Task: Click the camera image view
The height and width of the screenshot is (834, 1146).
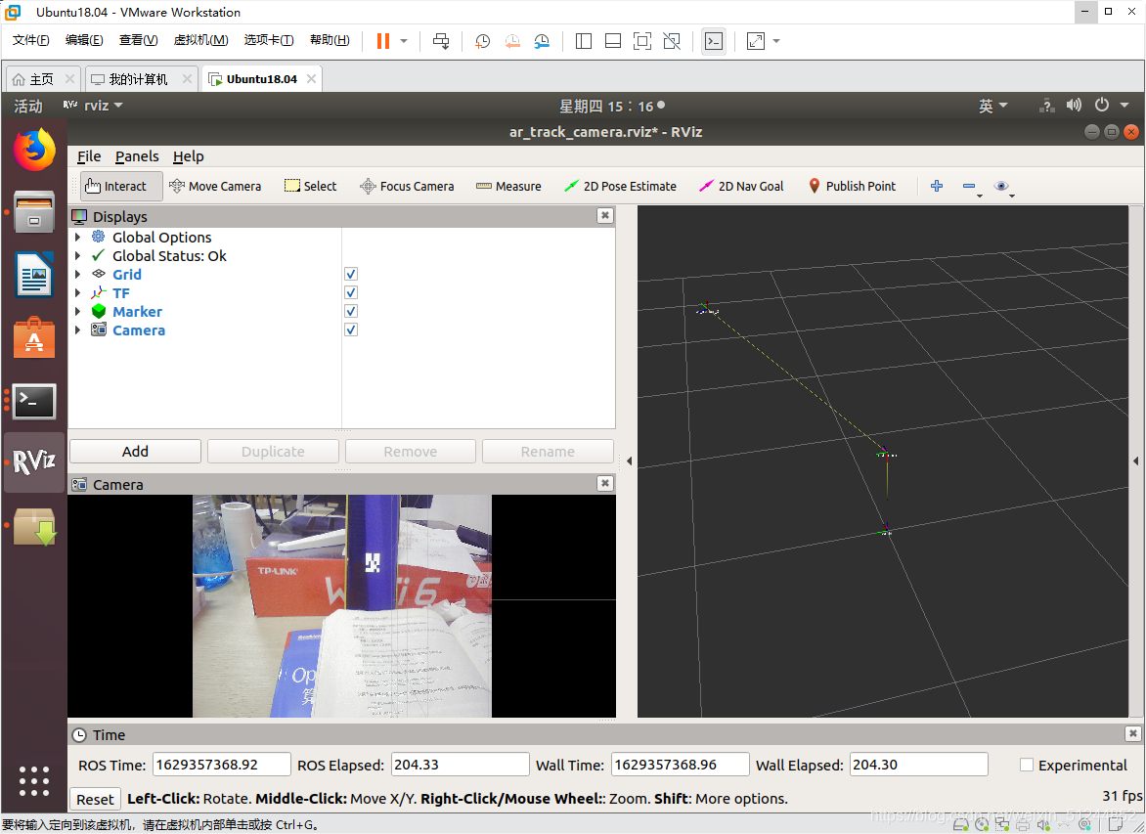Action: (342, 606)
